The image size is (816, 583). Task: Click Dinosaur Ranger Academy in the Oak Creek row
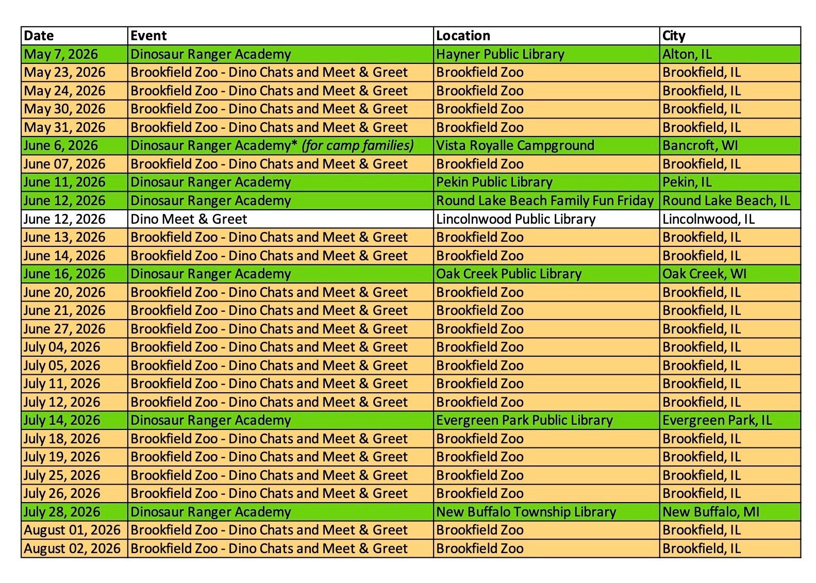click(280, 274)
